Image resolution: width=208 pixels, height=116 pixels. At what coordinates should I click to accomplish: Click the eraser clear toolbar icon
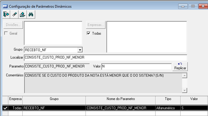(15, 14)
